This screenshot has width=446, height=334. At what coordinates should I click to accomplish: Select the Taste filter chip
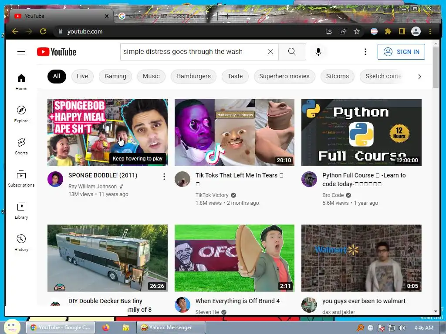click(x=235, y=77)
